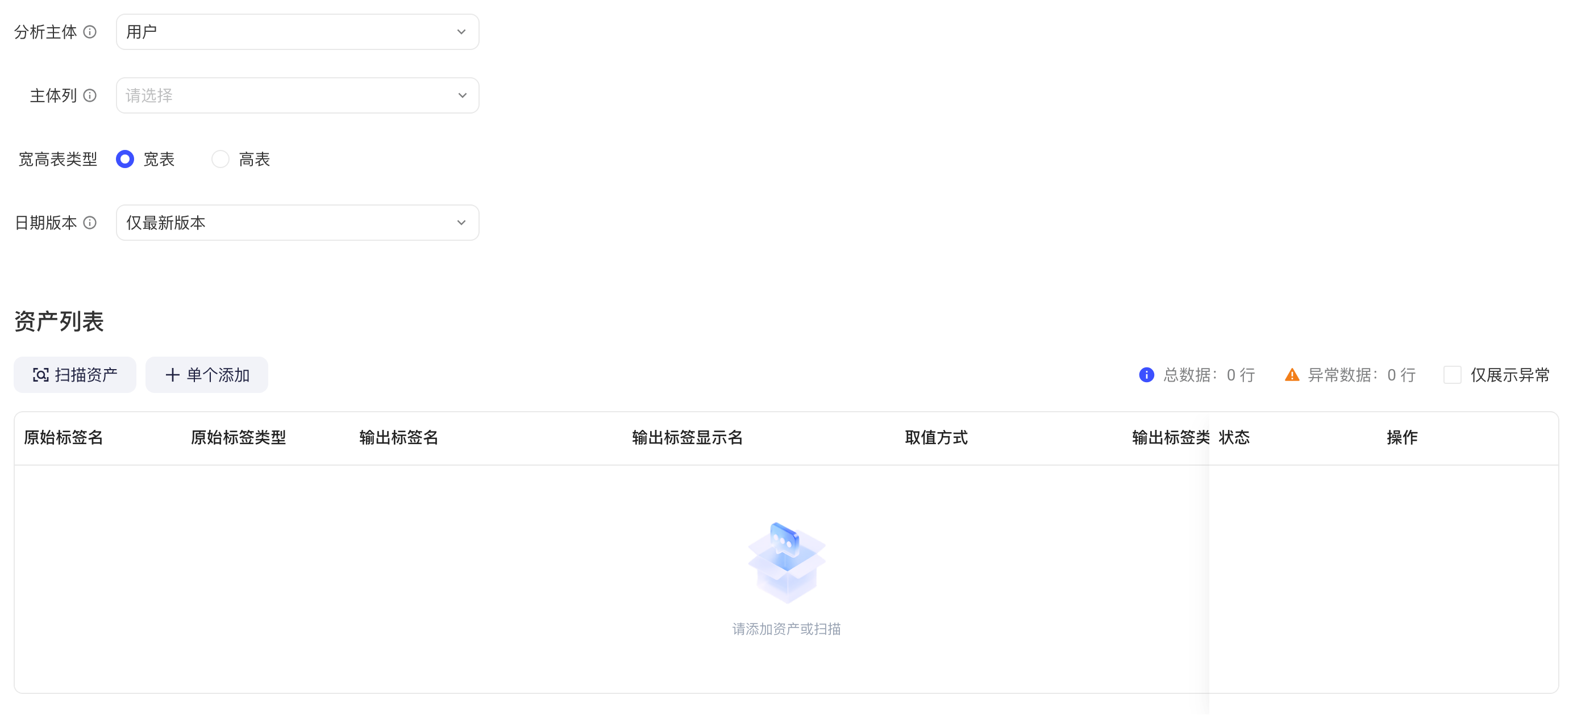
Task: Click the 原始标签类型 column header
Action: (x=238, y=437)
